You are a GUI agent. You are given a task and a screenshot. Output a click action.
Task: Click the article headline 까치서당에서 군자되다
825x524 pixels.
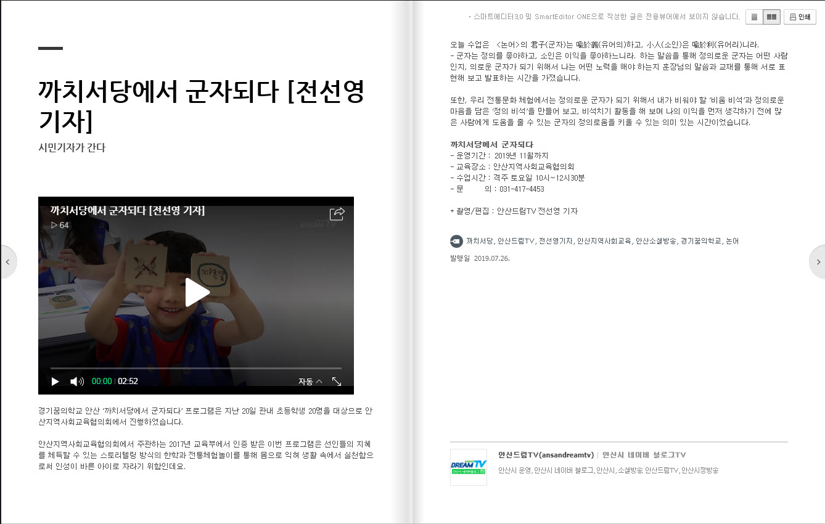coord(201,105)
